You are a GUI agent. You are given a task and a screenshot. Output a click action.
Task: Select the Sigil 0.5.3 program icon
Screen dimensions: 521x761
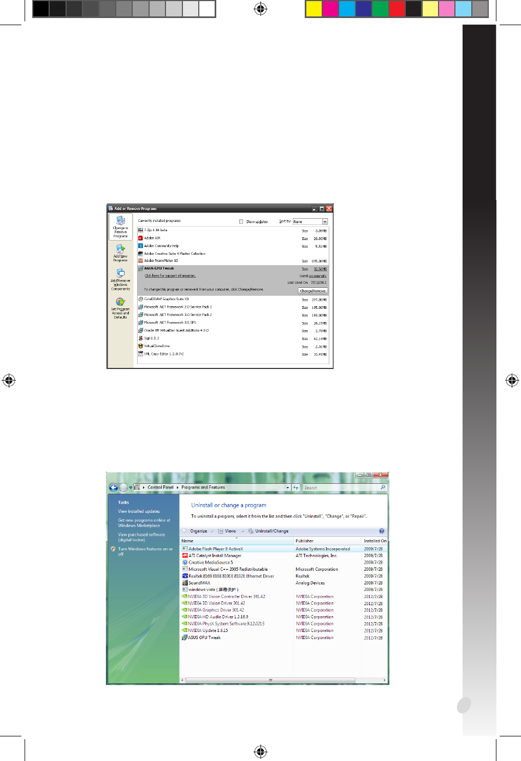tap(140, 338)
